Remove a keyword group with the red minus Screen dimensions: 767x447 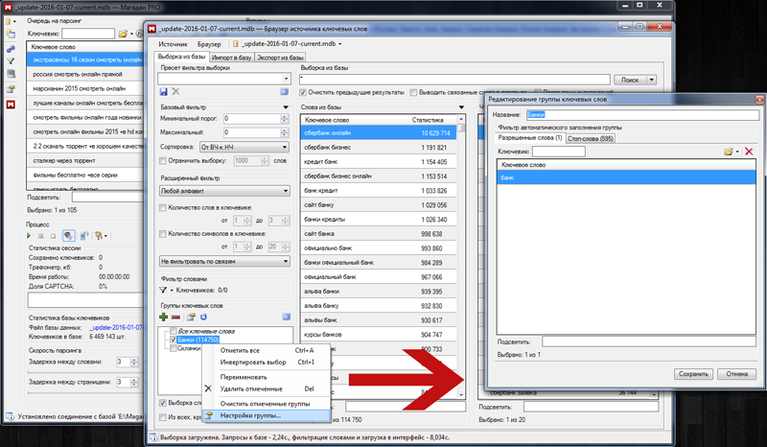point(176,316)
